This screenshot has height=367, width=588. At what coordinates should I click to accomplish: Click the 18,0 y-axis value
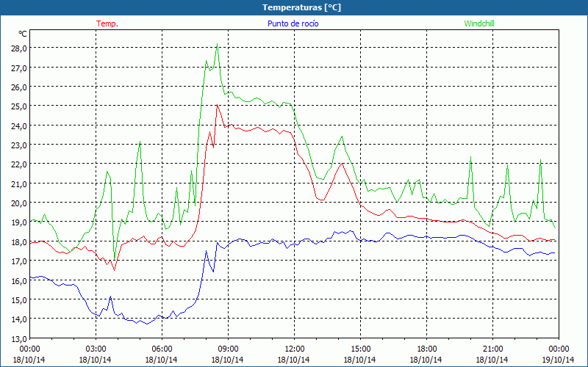click(18, 242)
